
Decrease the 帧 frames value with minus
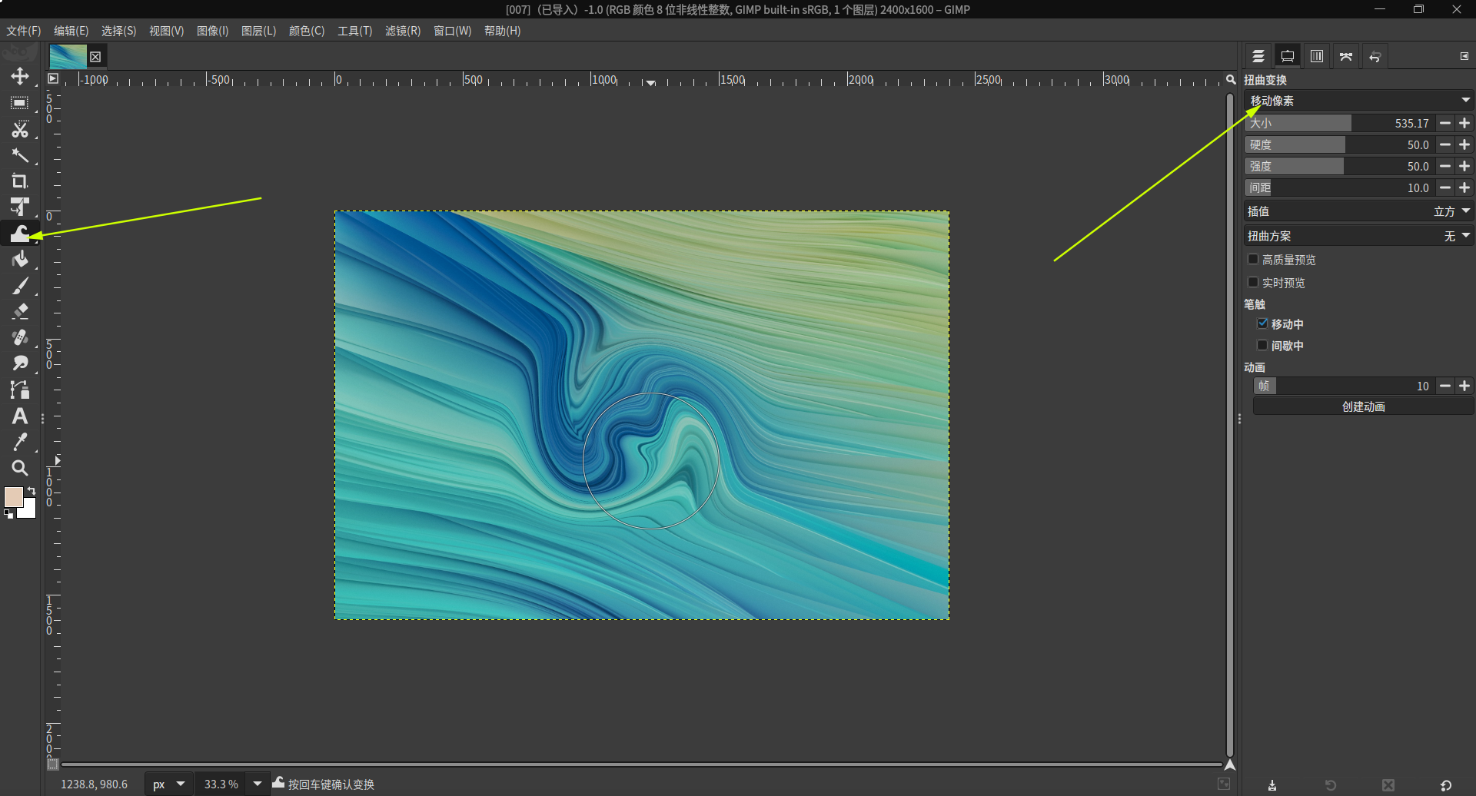[x=1445, y=386]
